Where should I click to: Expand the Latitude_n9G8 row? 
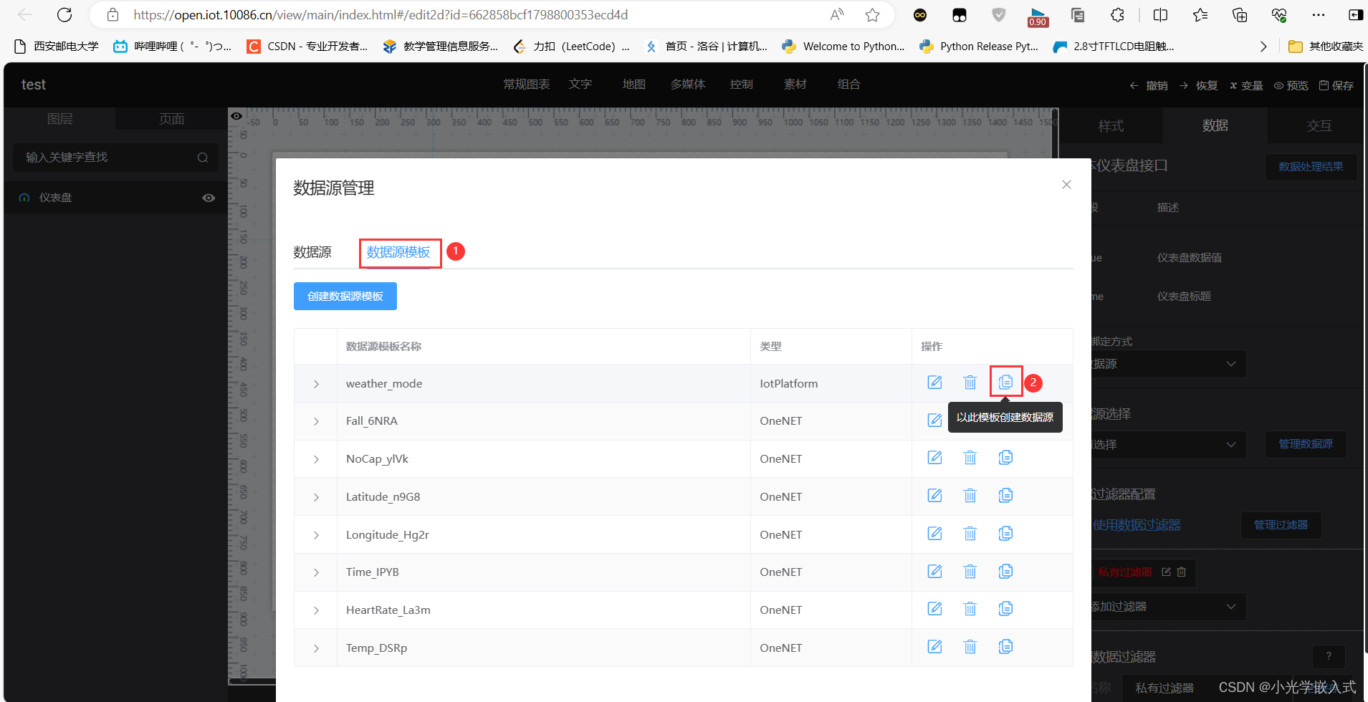click(x=316, y=497)
